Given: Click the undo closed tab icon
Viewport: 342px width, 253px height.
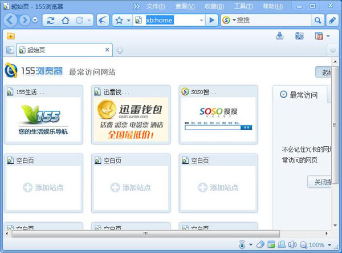Looking at the screenshot, I should (x=79, y=21).
